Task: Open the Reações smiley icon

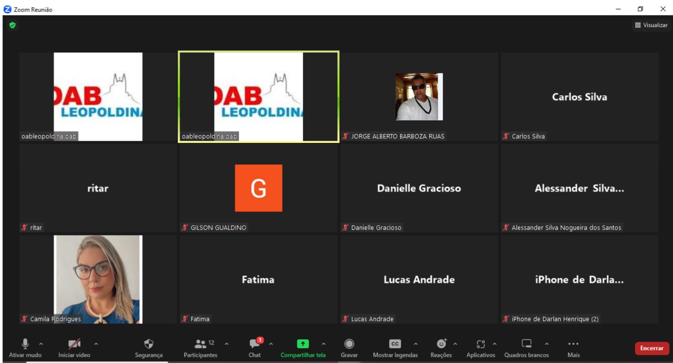Action: [441, 344]
